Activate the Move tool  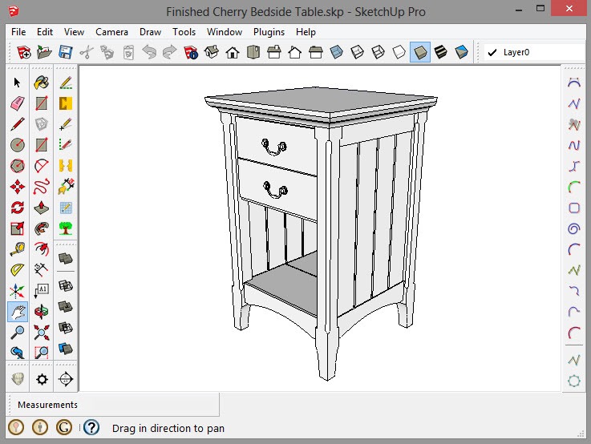click(x=18, y=187)
